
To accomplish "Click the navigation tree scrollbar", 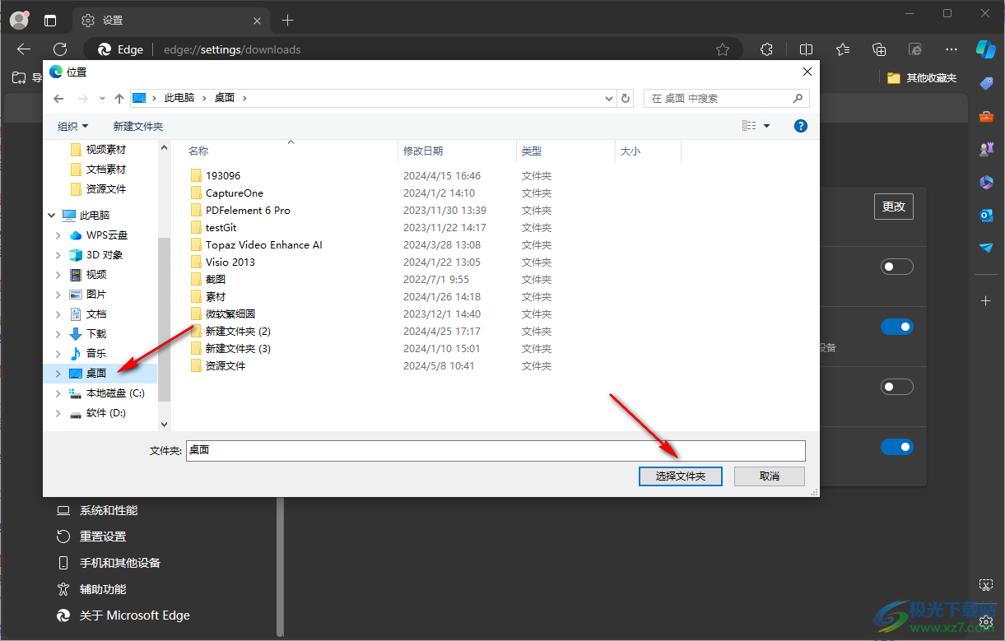I will click(164, 319).
